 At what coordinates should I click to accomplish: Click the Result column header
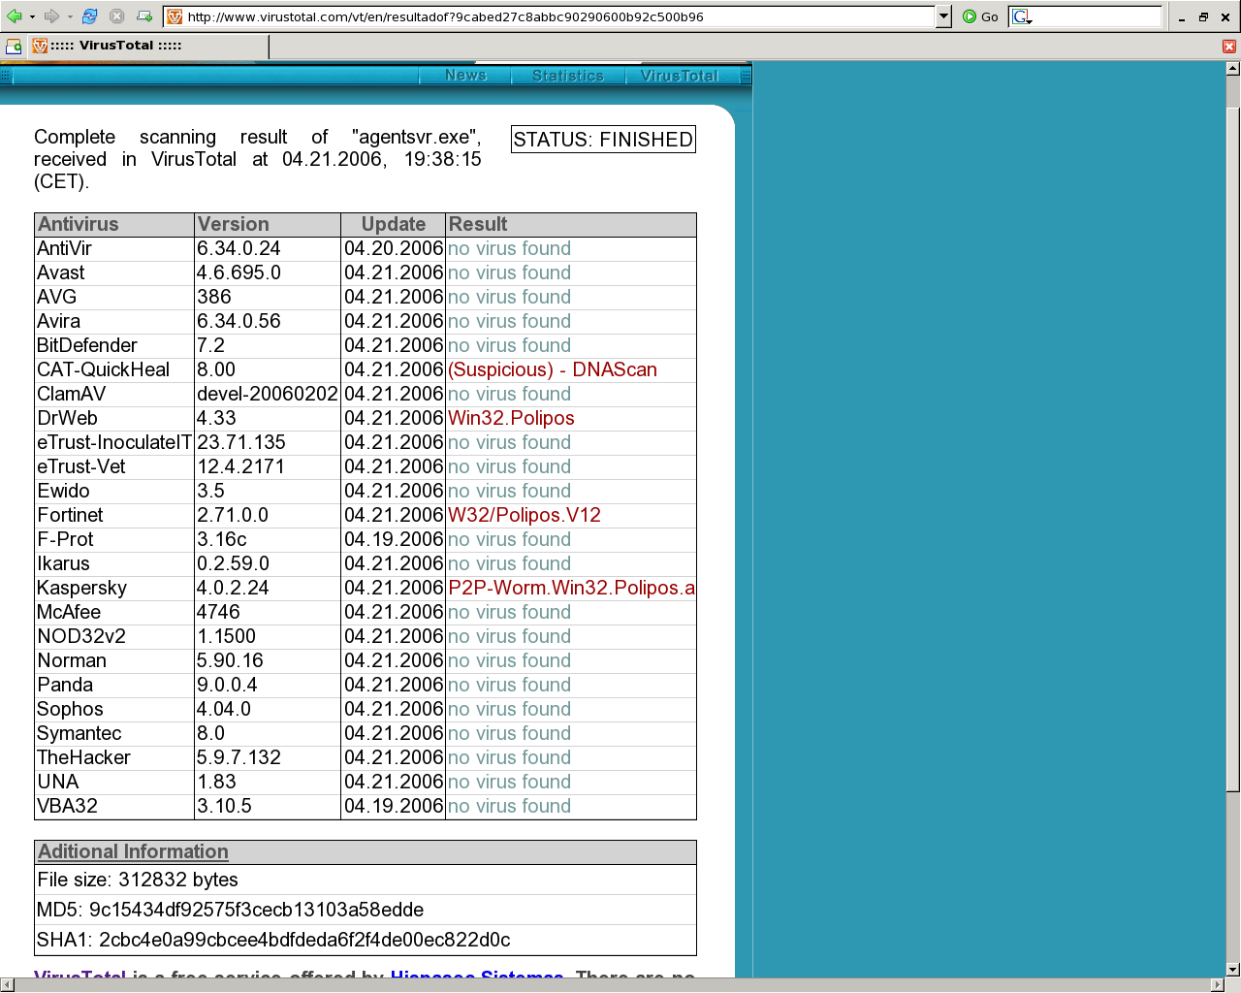point(571,224)
